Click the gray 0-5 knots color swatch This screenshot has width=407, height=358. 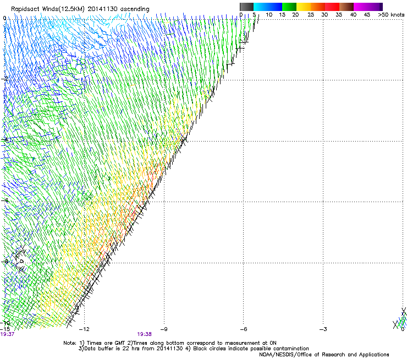(246, 7)
